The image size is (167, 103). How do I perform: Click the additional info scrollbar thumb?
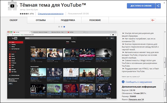[x=165, y=90]
